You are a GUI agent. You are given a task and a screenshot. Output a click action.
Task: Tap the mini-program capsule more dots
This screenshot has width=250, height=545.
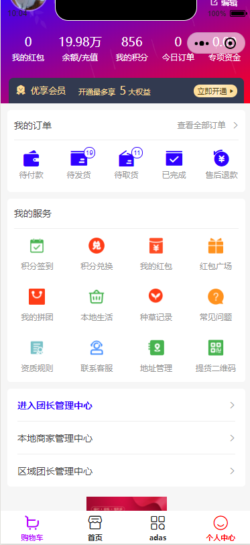click(202, 44)
